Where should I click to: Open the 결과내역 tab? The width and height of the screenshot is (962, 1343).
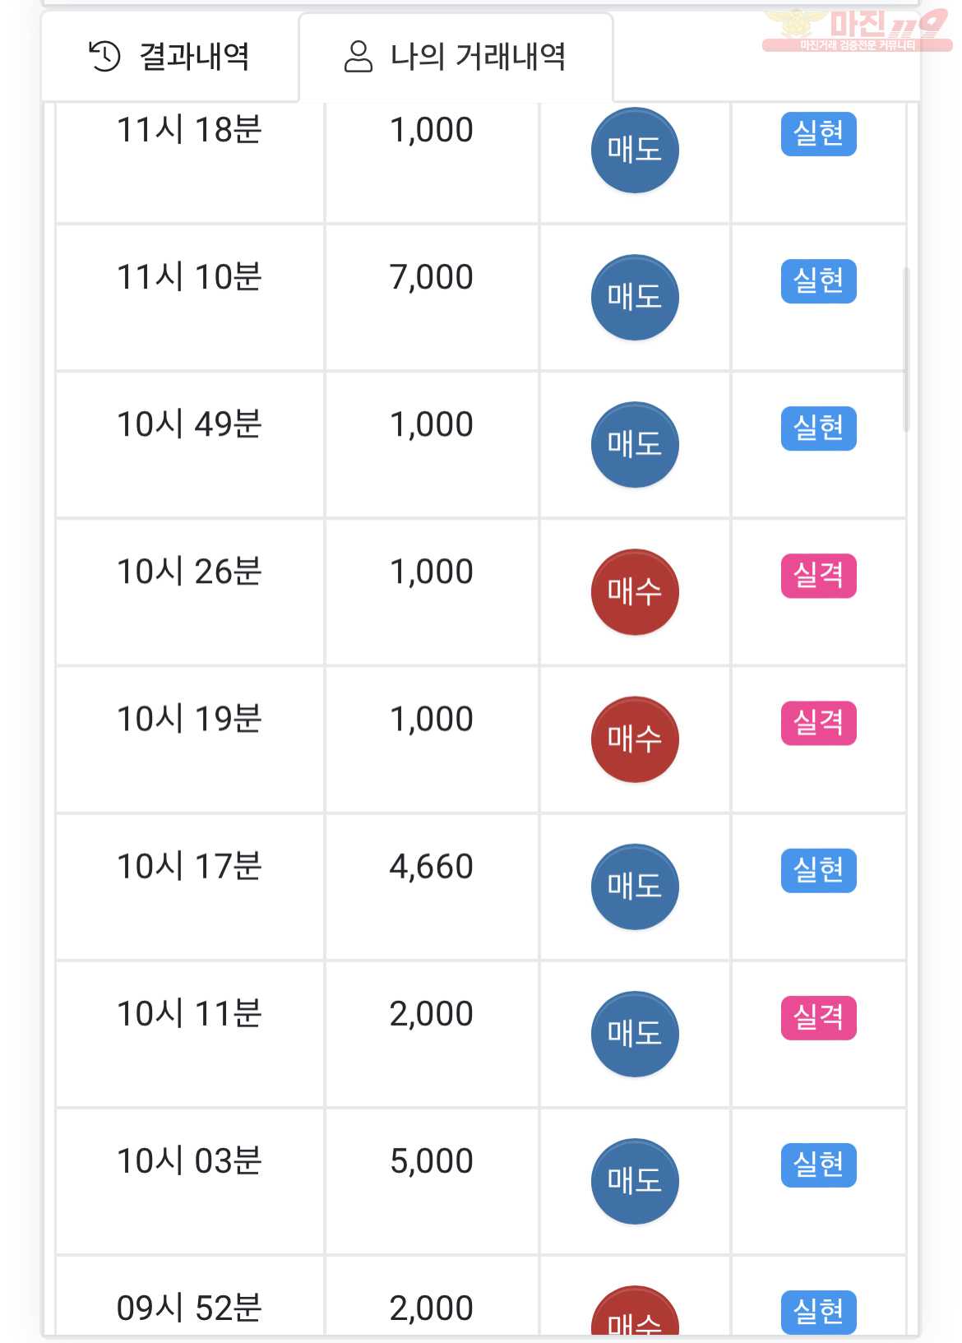[169, 57]
